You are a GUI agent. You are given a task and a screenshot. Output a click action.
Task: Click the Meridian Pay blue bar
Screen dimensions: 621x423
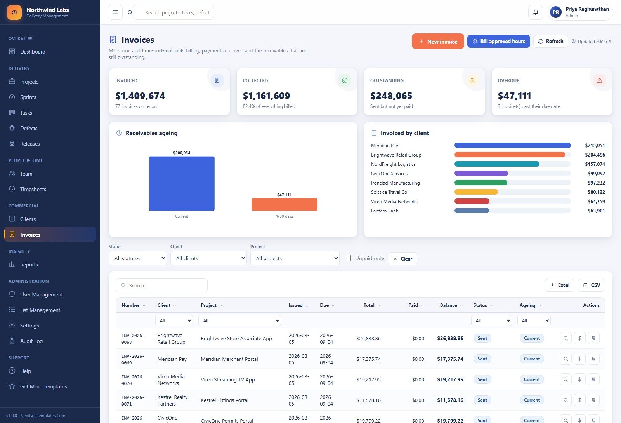512,145
